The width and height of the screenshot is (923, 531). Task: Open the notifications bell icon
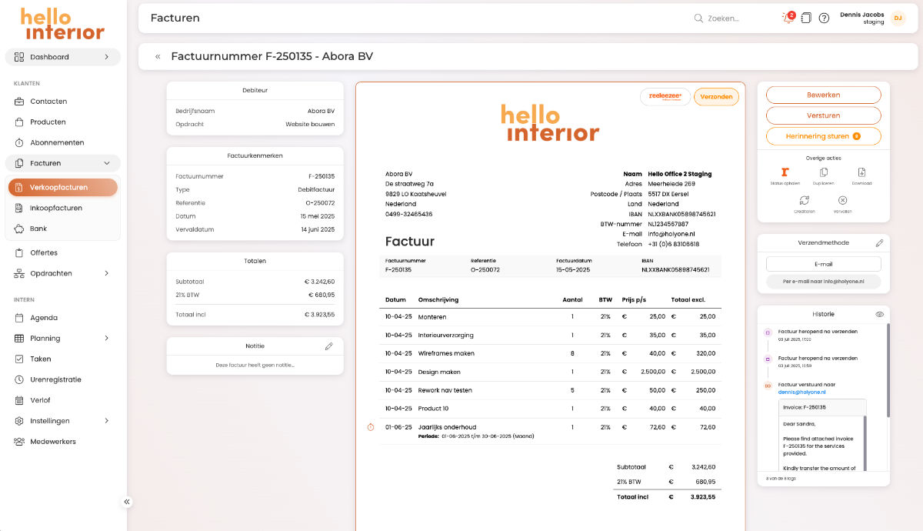coord(787,18)
